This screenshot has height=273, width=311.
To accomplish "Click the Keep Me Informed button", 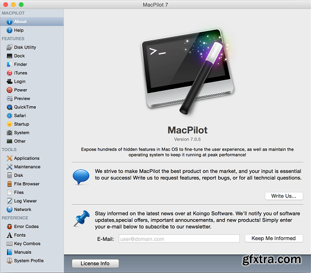I will tap(274, 238).
